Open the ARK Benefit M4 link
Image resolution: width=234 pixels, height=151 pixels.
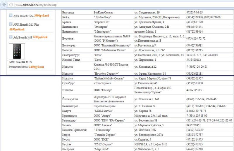(23, 16)
